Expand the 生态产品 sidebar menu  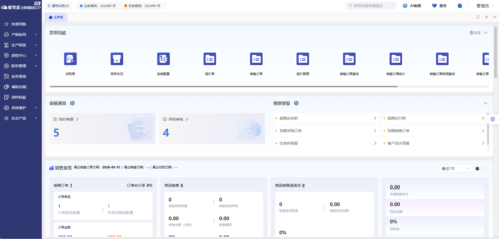pyautogui.click(x=21, y=118)
